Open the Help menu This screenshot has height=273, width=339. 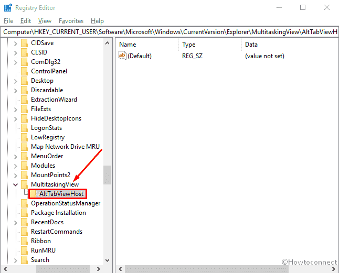(97, 21)
